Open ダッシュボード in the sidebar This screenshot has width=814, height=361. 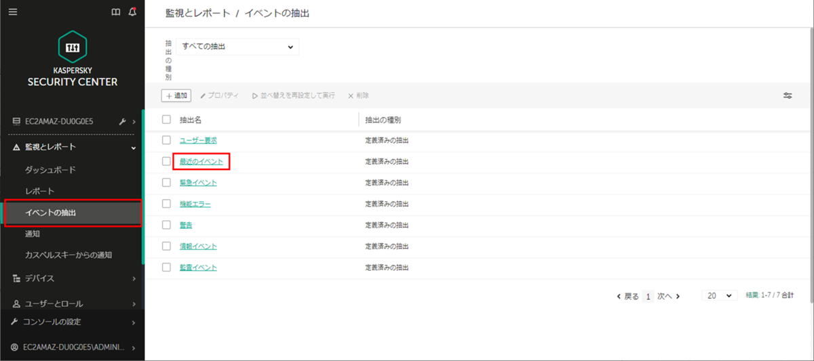click(50, 170)
